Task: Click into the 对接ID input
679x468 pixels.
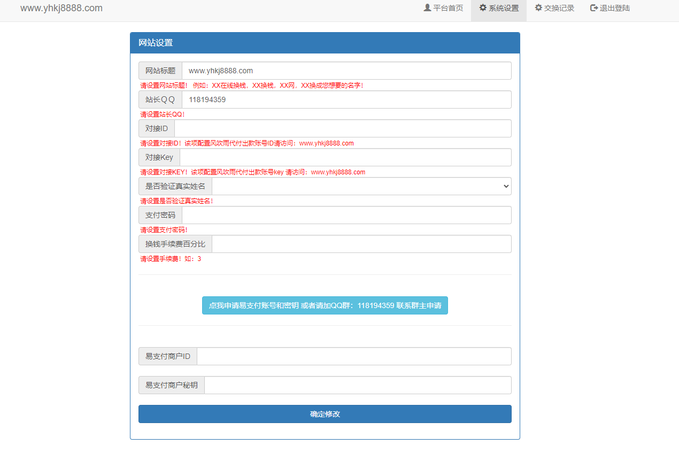Action: 343,128
